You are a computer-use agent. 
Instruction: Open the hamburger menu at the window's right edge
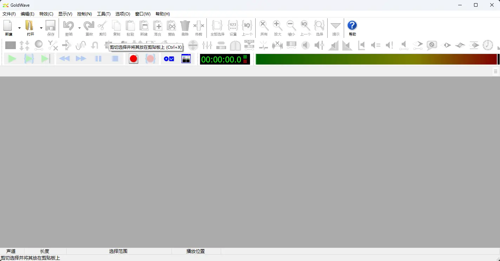pyautogui.click(x=495, y=71)
